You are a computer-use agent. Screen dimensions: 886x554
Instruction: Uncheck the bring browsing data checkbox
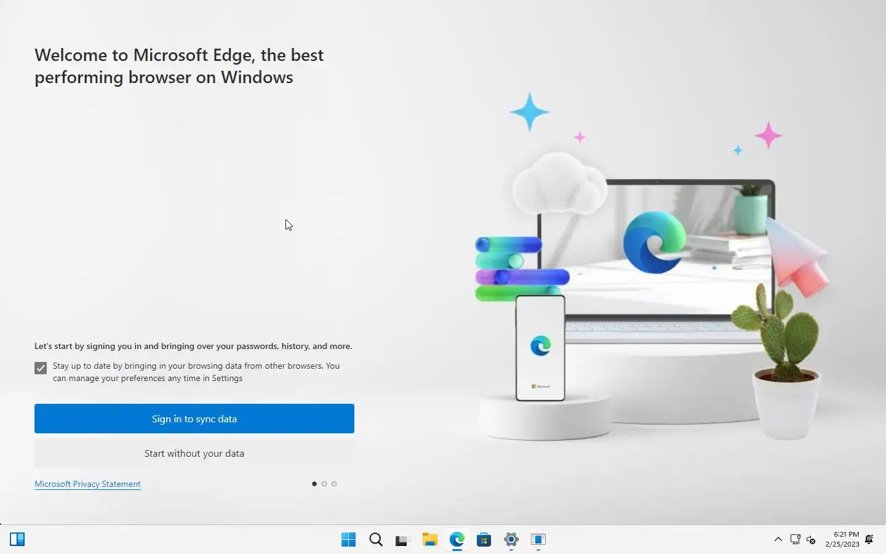[41, 368]
